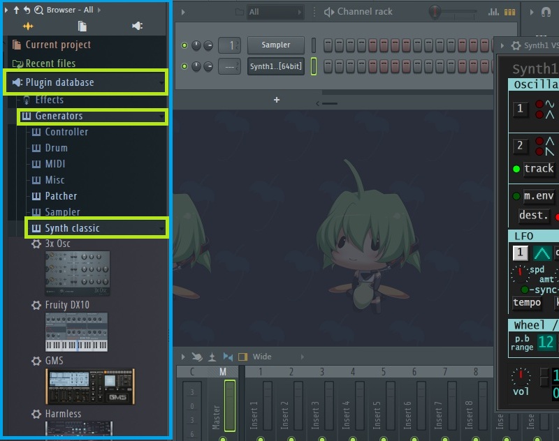Toggle first step of Sampler channel
This screenshot has height=441, width=559.
(328, 45)
